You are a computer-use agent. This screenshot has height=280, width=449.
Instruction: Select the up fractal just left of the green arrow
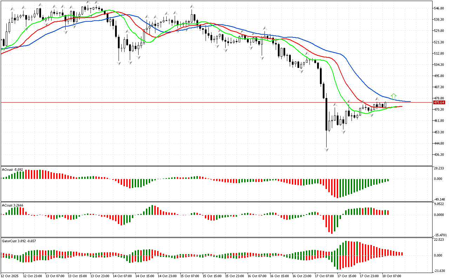click(377, 99)
